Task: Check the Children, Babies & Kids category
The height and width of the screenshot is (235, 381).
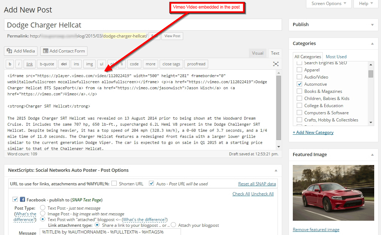Action: tap(300, 98)
